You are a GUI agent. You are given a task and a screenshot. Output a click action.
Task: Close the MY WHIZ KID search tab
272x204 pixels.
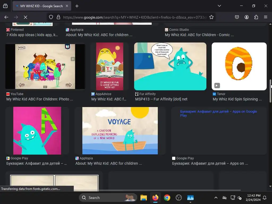tap(67, 6)
